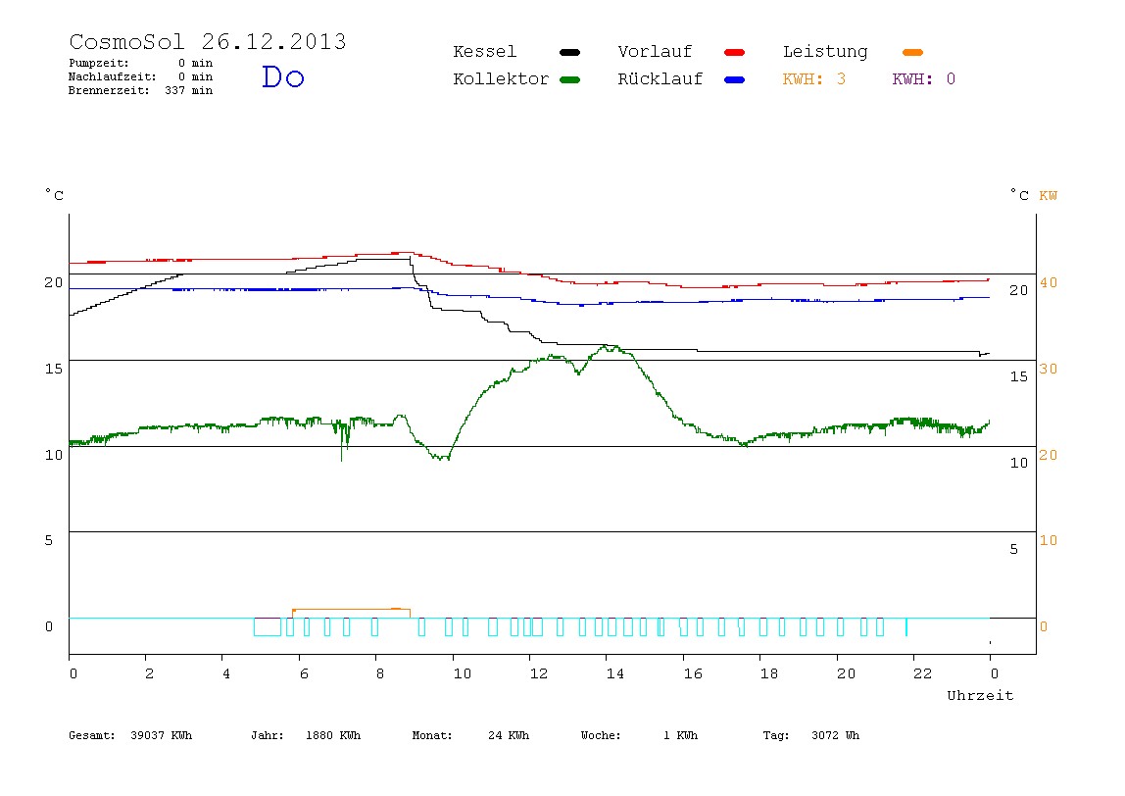
Task: Select the 'Tag: 3072 Wh' daily value
Action: pos(810,735)
